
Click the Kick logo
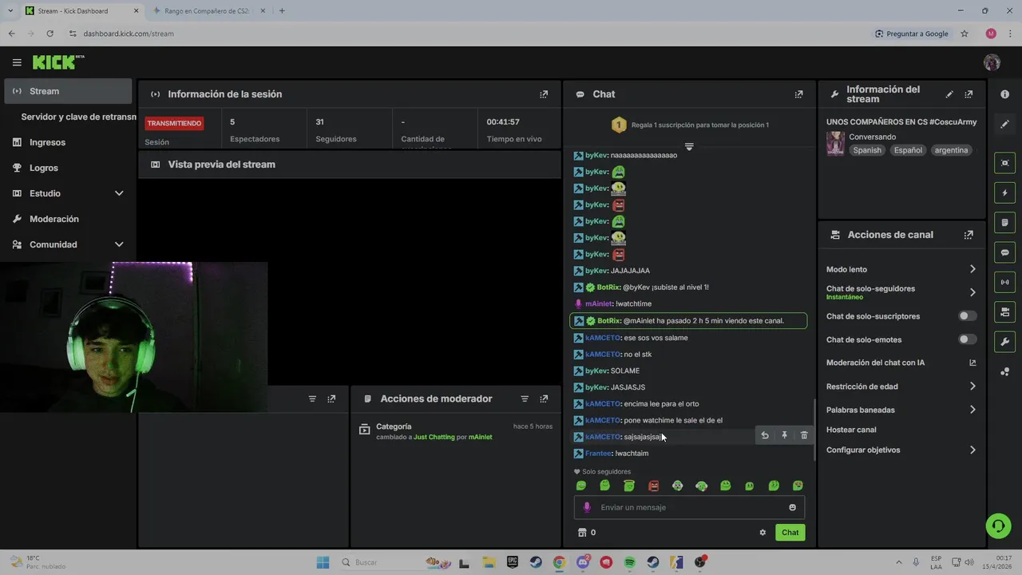pos(58,62)
